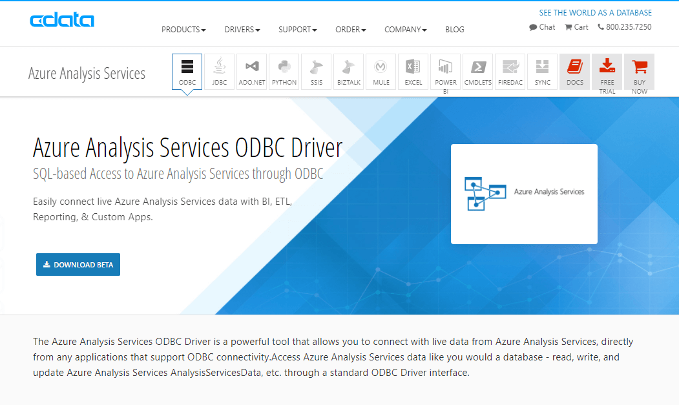Open the Docs book icon
Screen dimensions: 679x405
coord(574,72)
